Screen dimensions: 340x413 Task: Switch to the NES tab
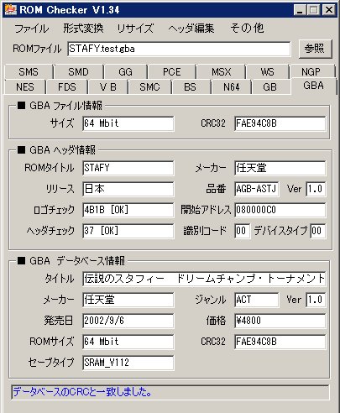25,87
